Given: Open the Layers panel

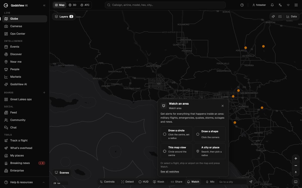Looking at the screenshot, I should point(64,17).
